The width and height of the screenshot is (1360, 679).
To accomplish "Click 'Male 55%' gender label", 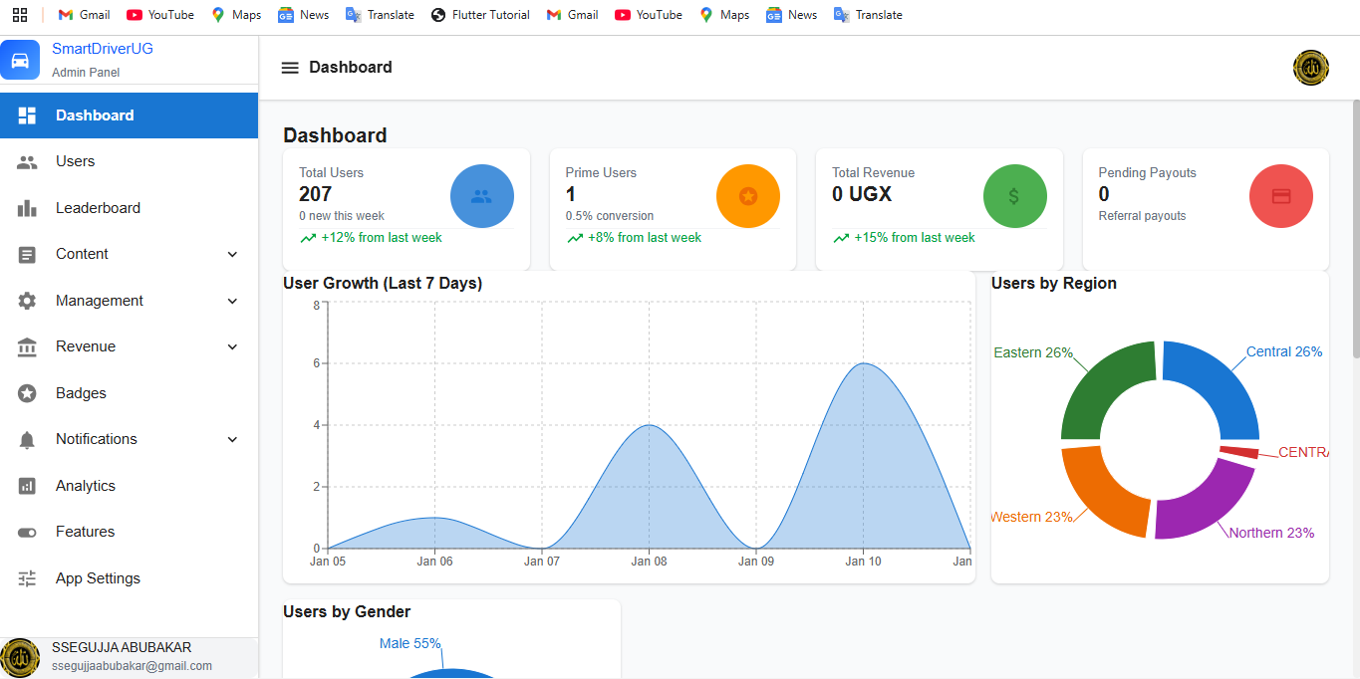I will (x=410, y=644).
